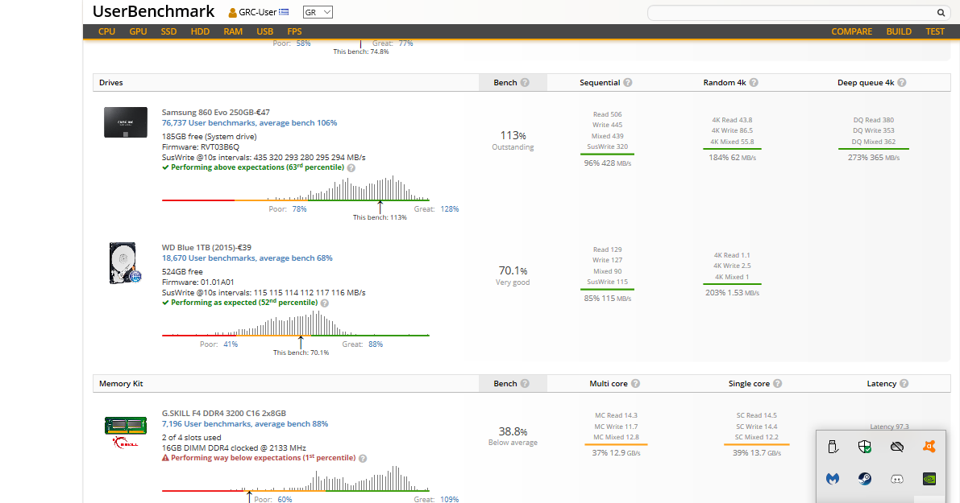960x503 pixels.
Task: Open the Malwarebytes tray icon
Action: 833,479
